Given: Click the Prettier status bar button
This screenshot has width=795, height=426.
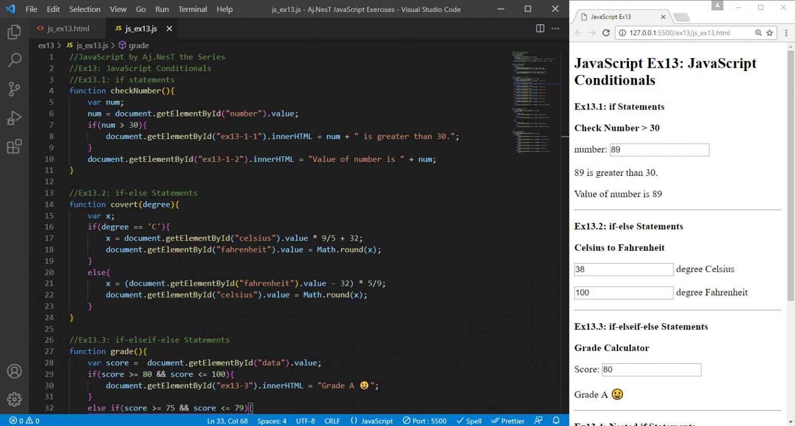Looking at the screenshot, I should click(x=508, y=421).
